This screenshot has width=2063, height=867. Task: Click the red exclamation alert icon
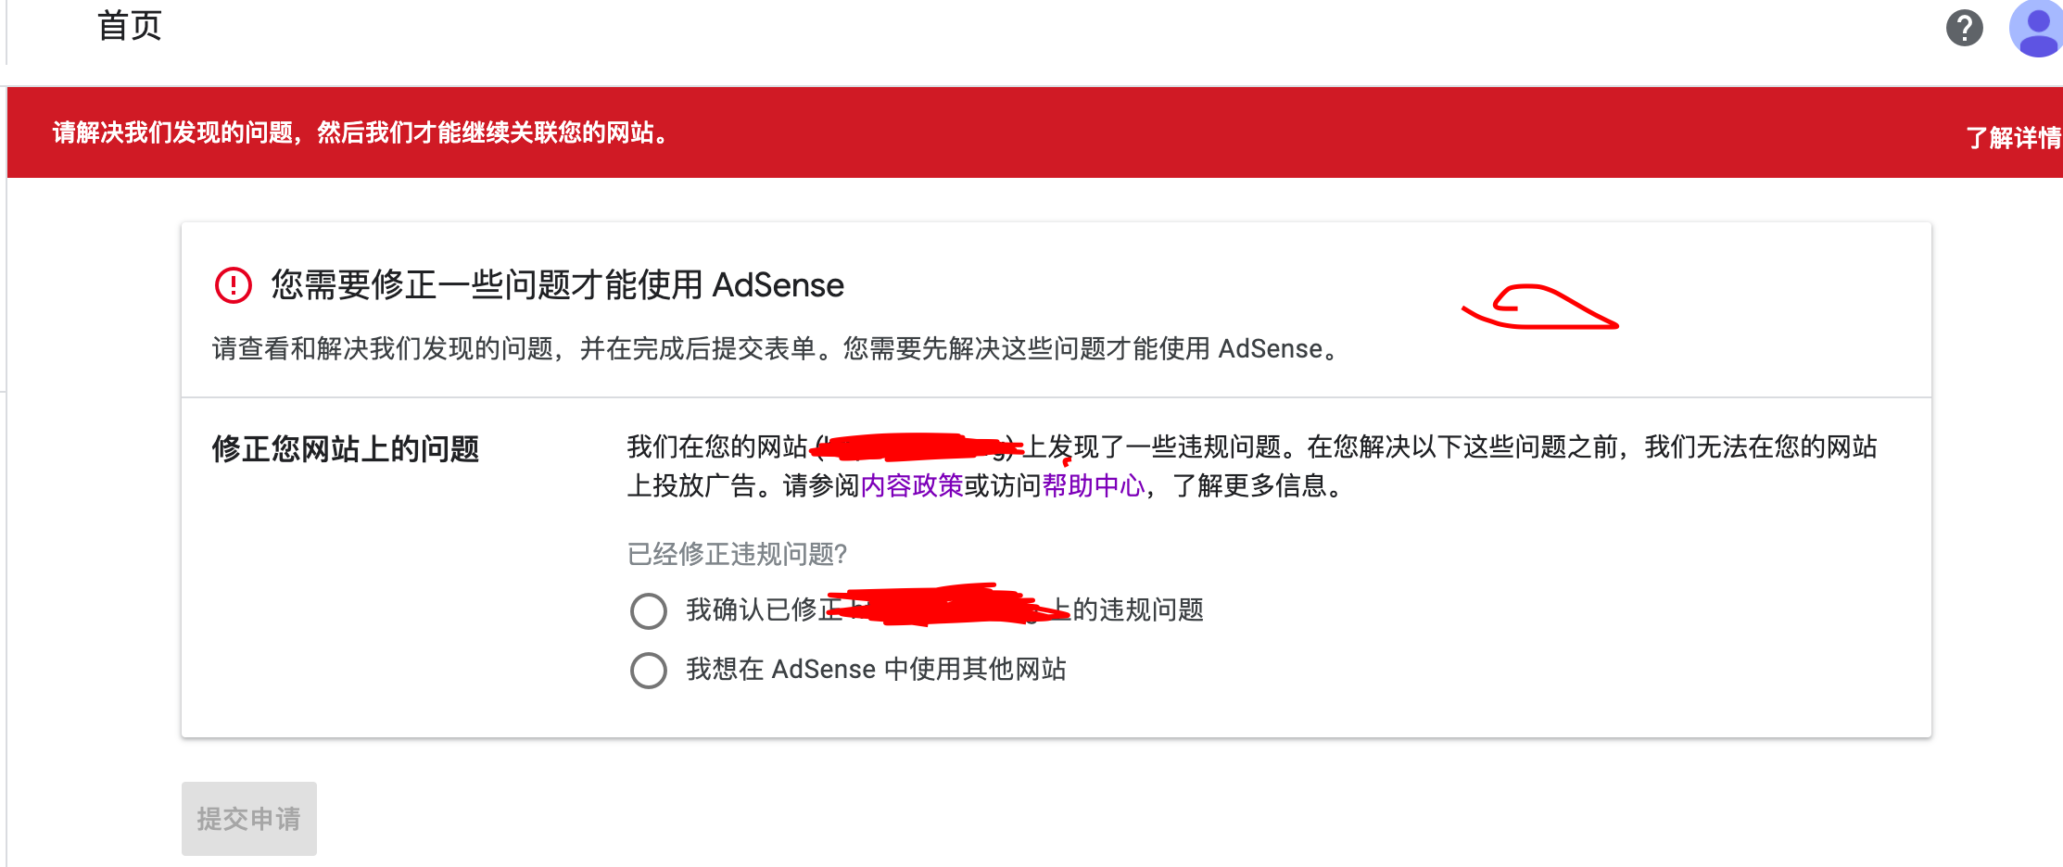click(x=233, y=285)
